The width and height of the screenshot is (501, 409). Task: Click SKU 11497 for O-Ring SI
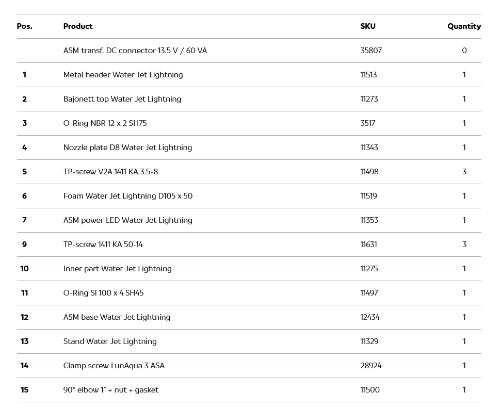tap(369, 293)
